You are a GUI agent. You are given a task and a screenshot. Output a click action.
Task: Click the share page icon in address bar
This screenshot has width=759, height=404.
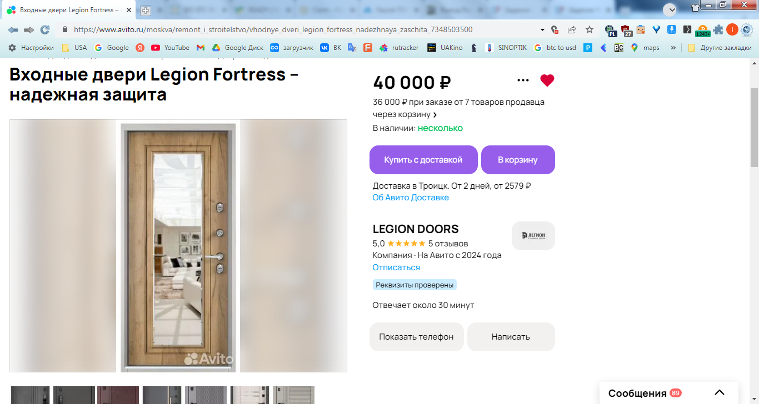pyautogui.click(x=572, y=29)
